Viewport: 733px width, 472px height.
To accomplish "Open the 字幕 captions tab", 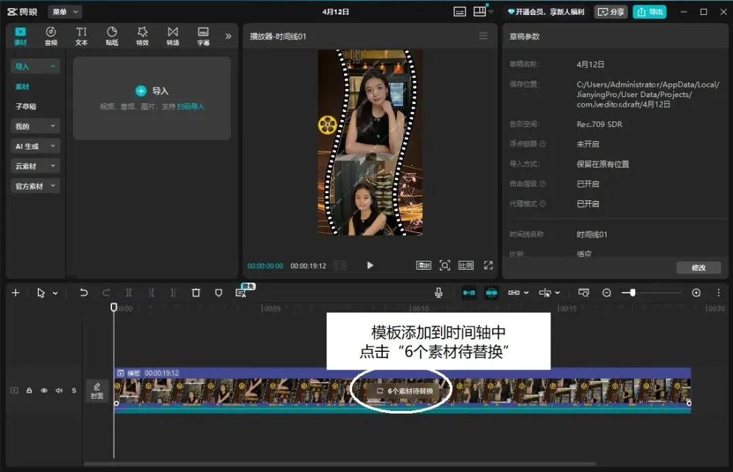I will pyautogui.click(x=204, y=36).
